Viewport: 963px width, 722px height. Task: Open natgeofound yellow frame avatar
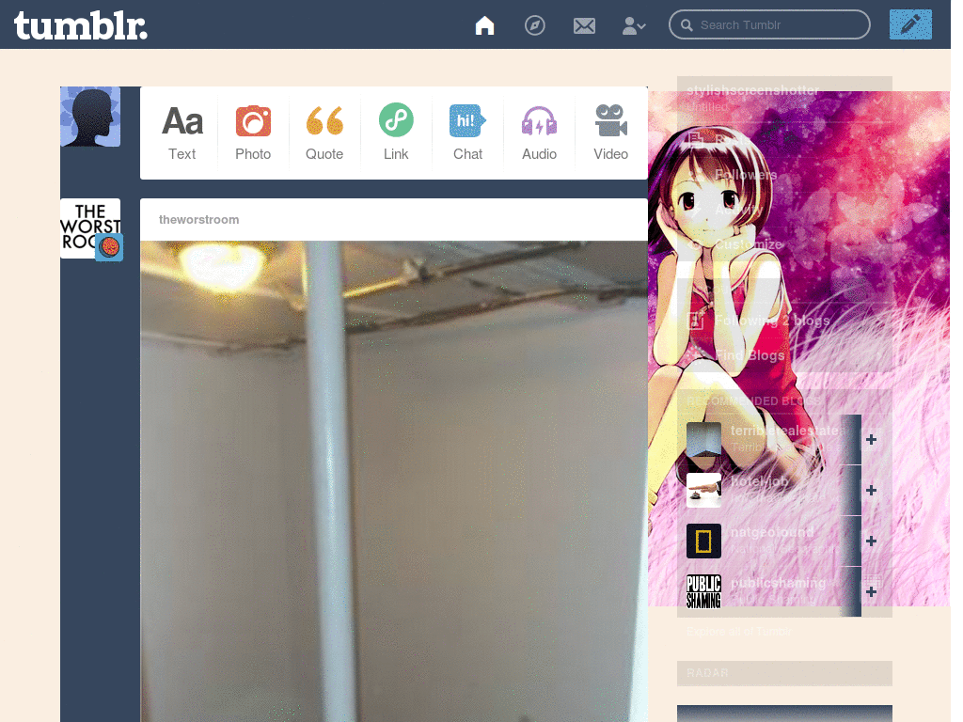coord(703,541)
